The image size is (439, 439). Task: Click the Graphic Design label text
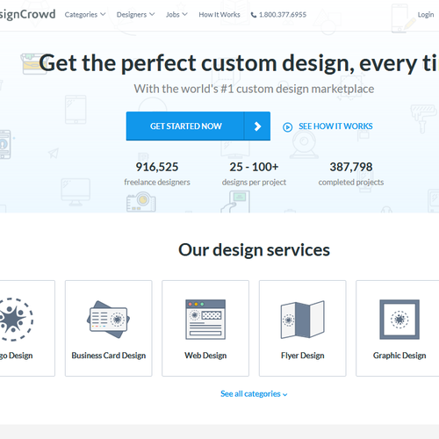coord(399,356)
